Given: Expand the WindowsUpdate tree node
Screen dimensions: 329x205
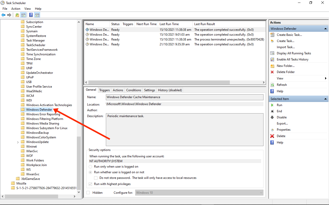Looking at the screenshot, I should click(18, 142).
